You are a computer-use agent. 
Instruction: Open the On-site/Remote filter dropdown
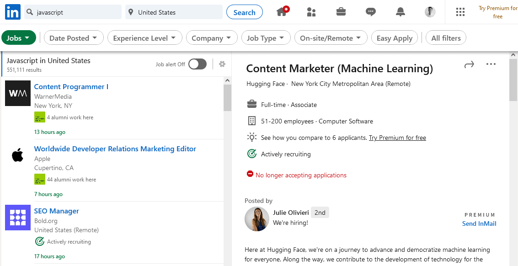coord(331,38)
